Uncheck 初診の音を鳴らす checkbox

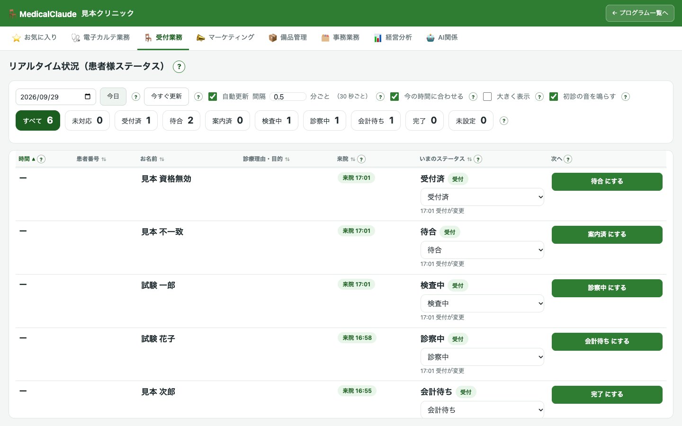pos(554,97)
